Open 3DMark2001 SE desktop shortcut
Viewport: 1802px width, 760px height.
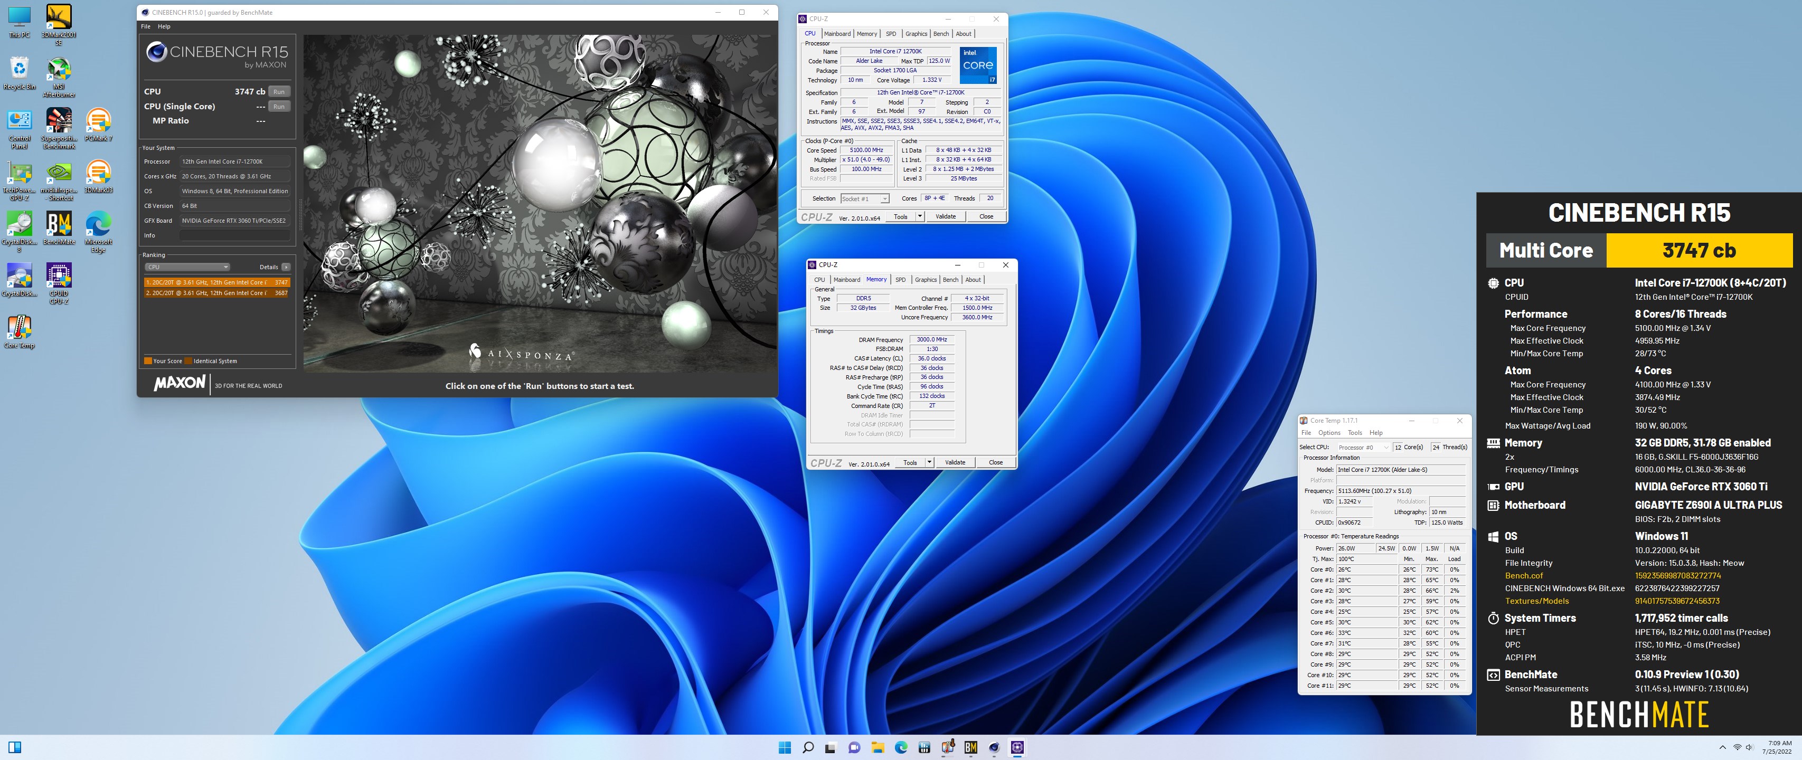coord(59,25)
